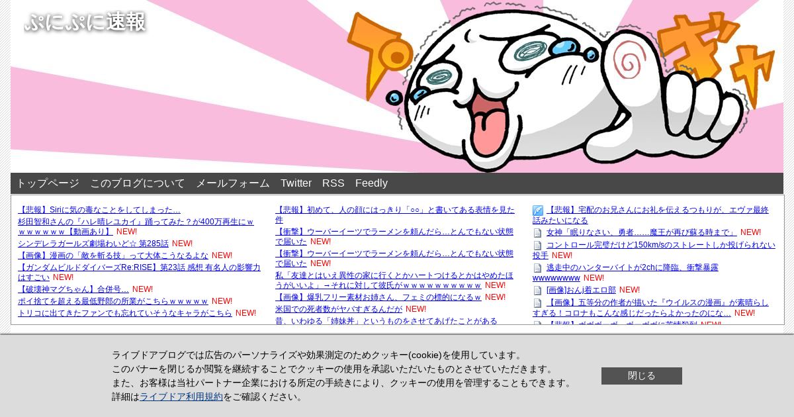Open 【画像】漫画の「敵を斬る技」 article
The height and width of the screenshot is (417, 794).
point(113,255)
